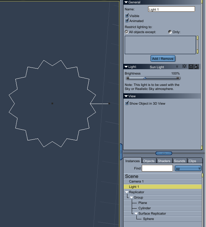Image resolution: width=206 pixels, height=227 pixels.
Task: Switch to the Shaders tab
Action: point(164,161)
